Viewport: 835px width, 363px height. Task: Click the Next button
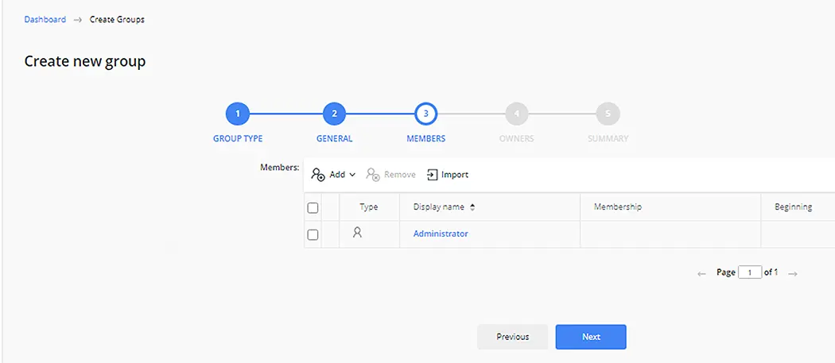[x=591, y=337]
